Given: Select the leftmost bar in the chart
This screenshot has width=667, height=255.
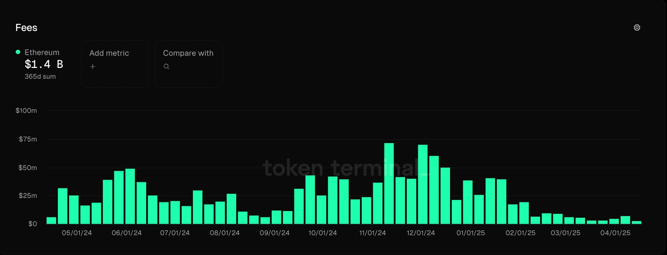Looking at the screenshot, I should [51, 220].
